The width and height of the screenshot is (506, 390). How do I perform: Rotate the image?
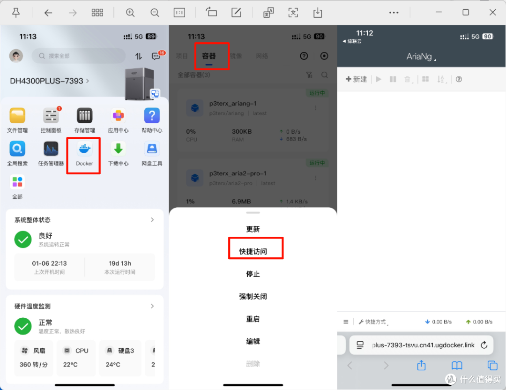pos(211,12)
